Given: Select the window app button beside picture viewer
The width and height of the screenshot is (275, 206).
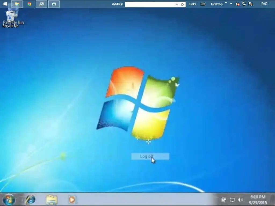Looking at the screenshot, I should (x=54, y=4).
